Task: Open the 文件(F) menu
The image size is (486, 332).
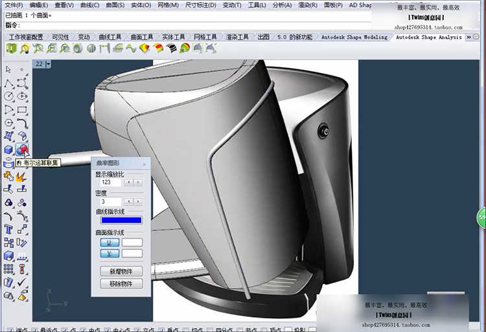Action: pos(14,5)
